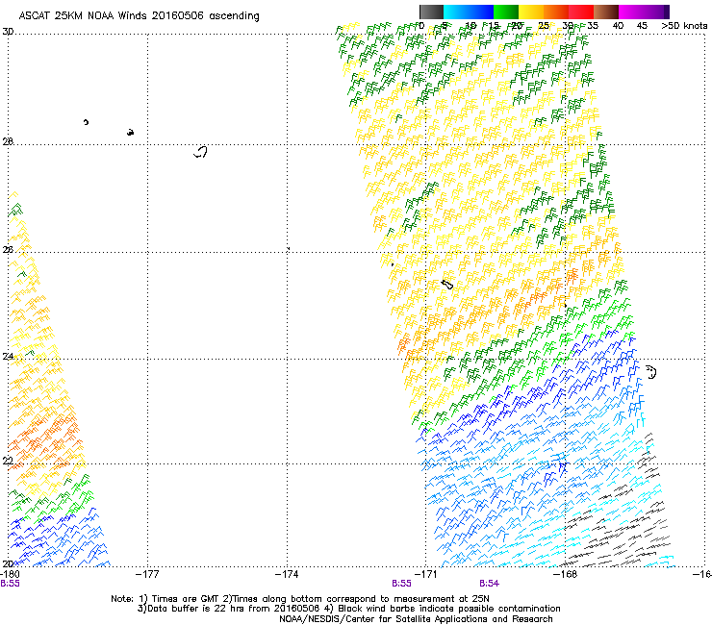712x625 pixels.
Task: Click the small island outline nearest -177 above 28N
Action: (x=130, y=133)
